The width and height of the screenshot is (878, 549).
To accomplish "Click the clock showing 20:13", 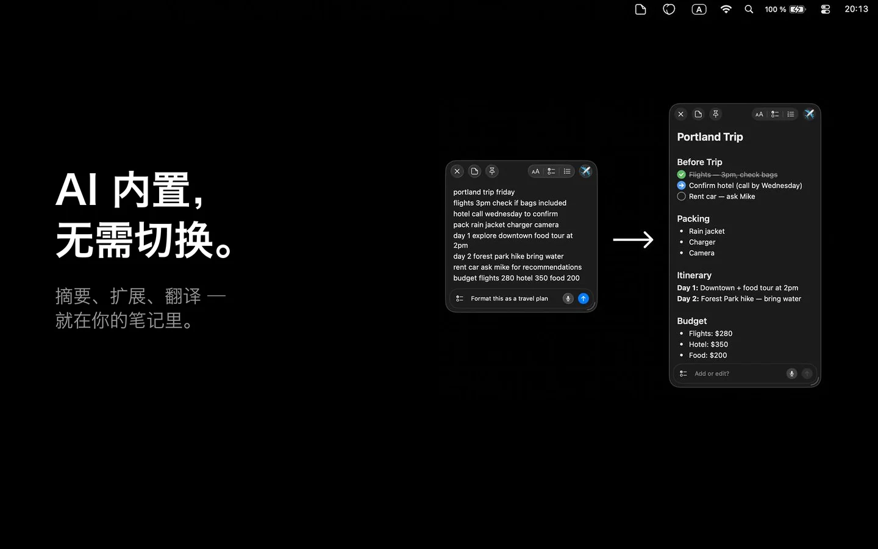I will 856,9.
